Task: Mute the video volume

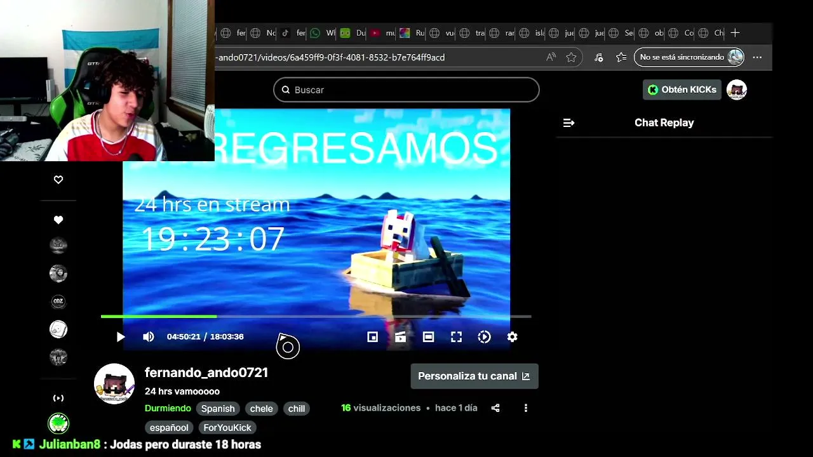Action: point(149,337)
